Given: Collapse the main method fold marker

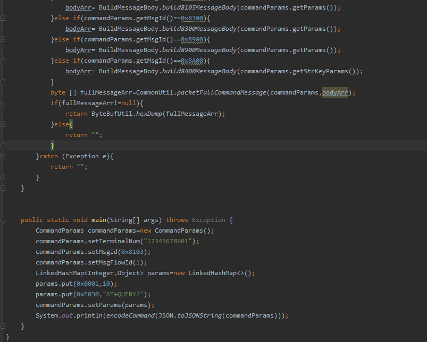Looking at the screenshot, I should coord(4,220).
